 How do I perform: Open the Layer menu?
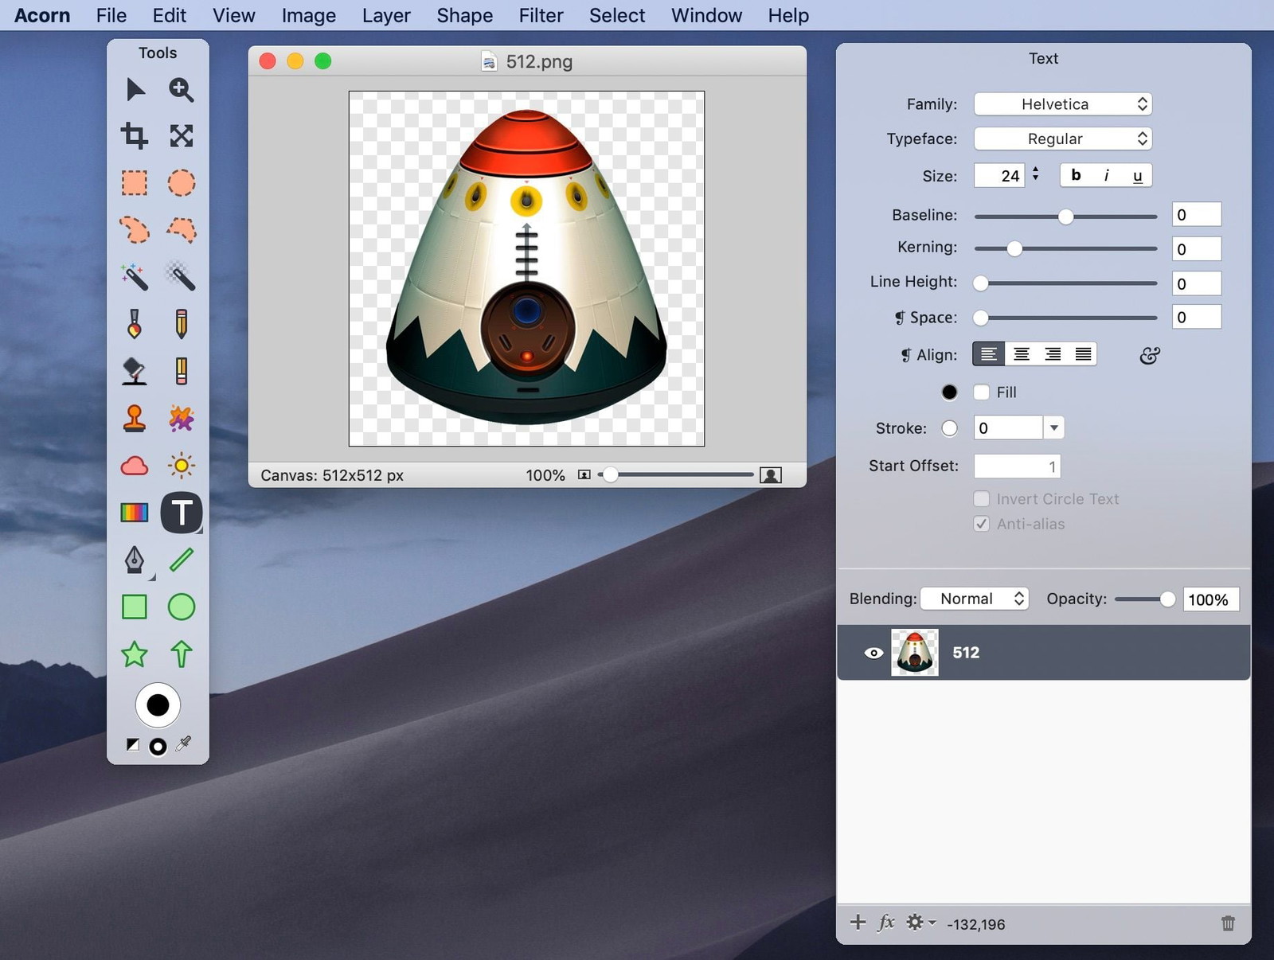point(386,15)
